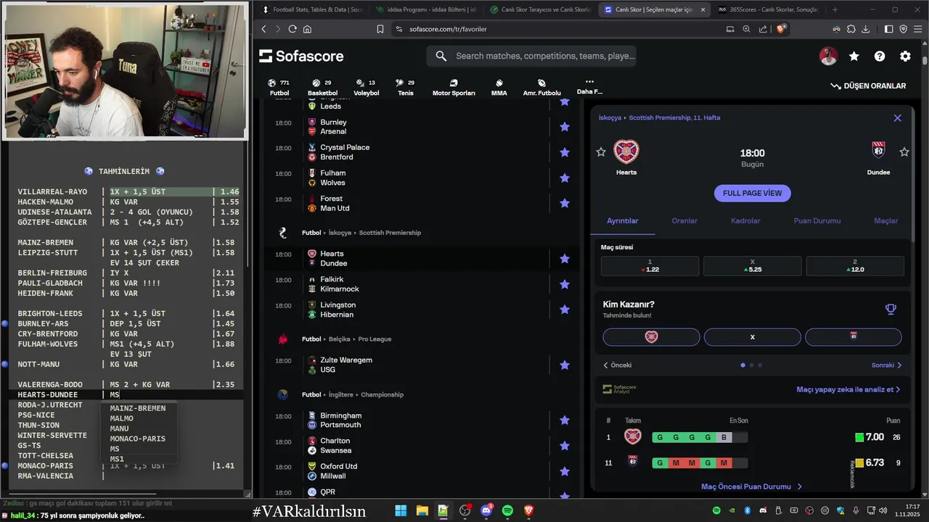Favorite the Hearts team in match panel
929x522 pixels.
click(x=601, y=152)
